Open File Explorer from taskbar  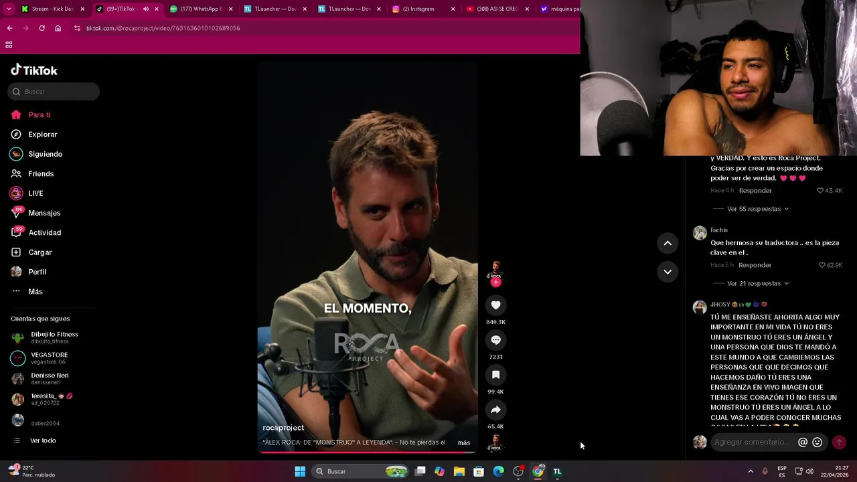(x=459, y=471)
